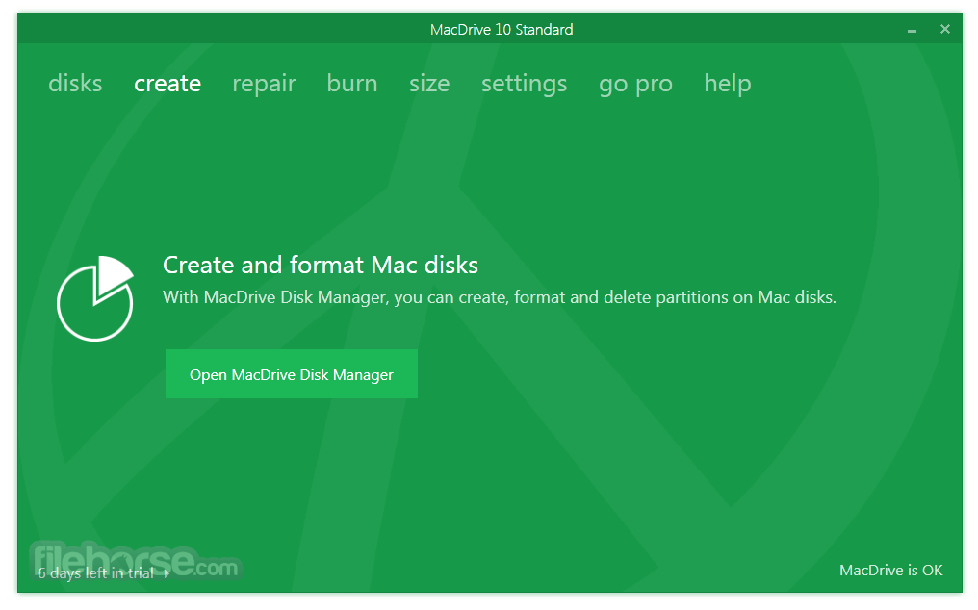The height and width of the screenshot is (610, 978).
Task: Click the pie chart partition icon
Action: tap(95, 298)
